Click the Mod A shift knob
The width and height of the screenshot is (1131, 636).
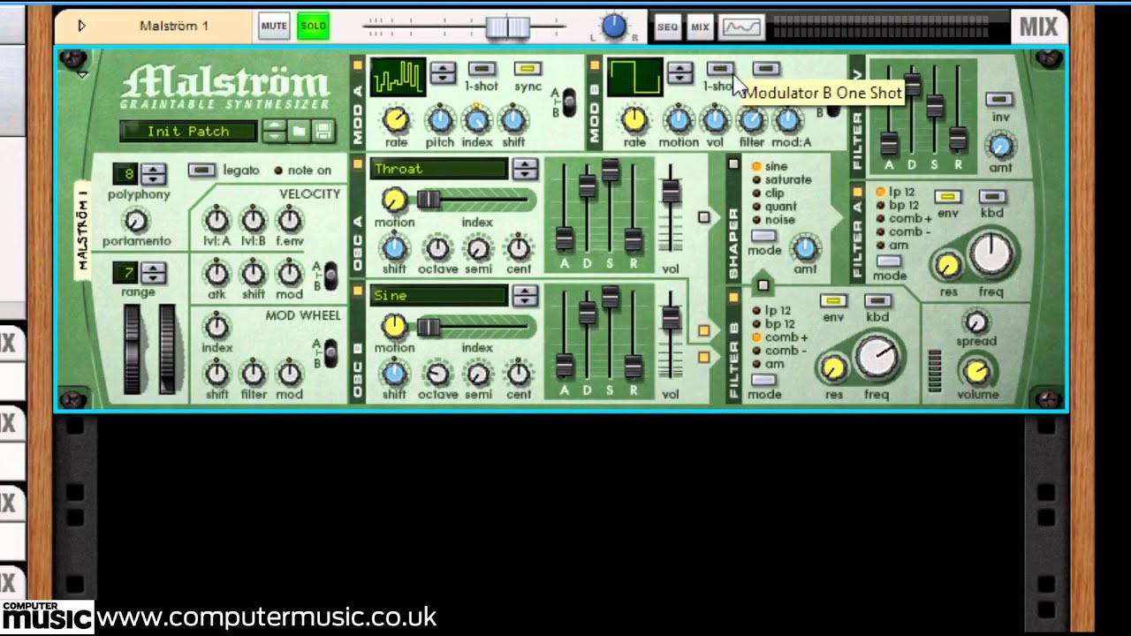513,118
